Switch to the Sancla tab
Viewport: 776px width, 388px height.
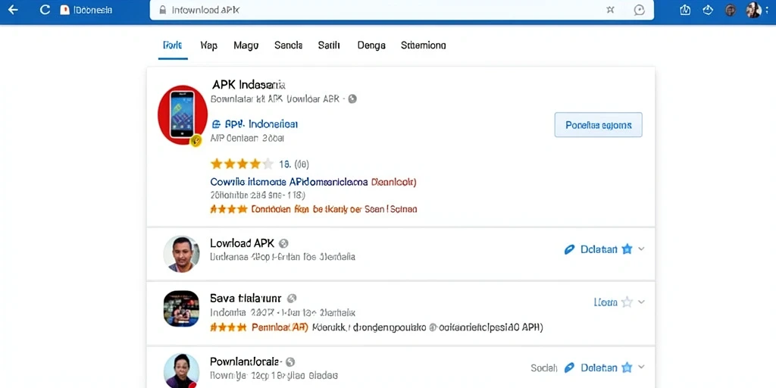click(289, 45)
